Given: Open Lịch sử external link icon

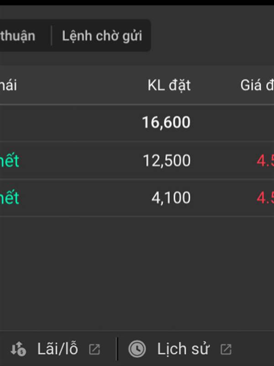Looking at the screenshot, I should (226, 350).
